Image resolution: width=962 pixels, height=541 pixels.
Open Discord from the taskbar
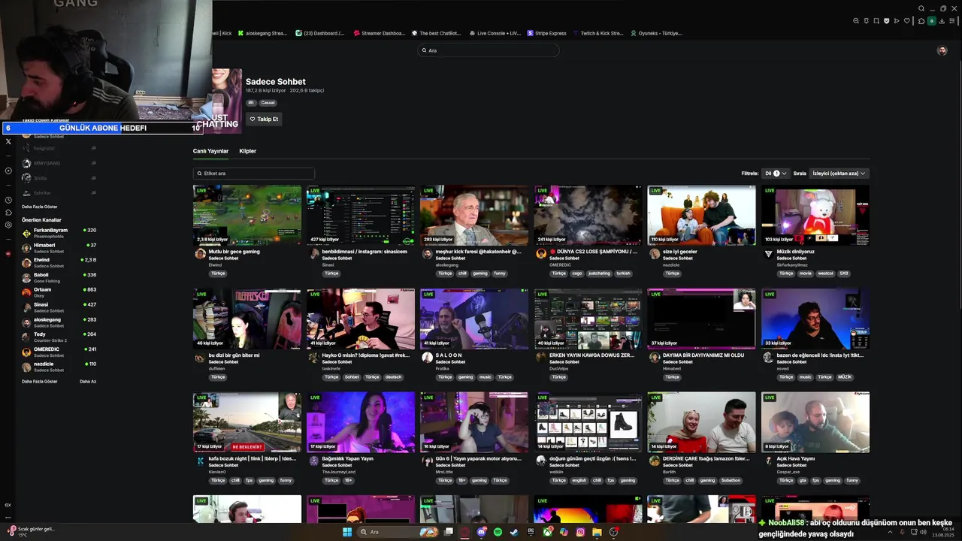[x=481, y=532]
